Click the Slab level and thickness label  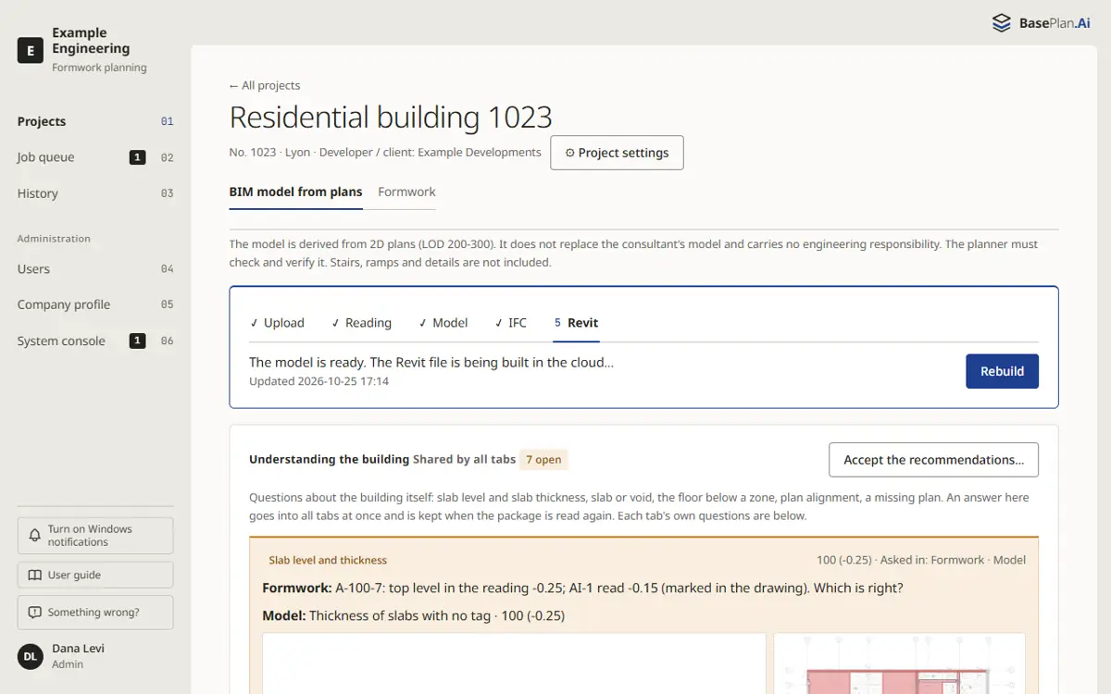tap(328, 560)
